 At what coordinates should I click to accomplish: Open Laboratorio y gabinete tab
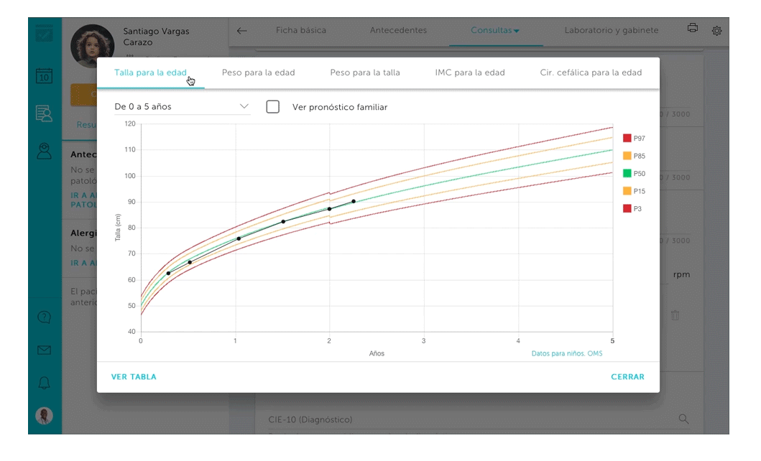coord(612,30)
